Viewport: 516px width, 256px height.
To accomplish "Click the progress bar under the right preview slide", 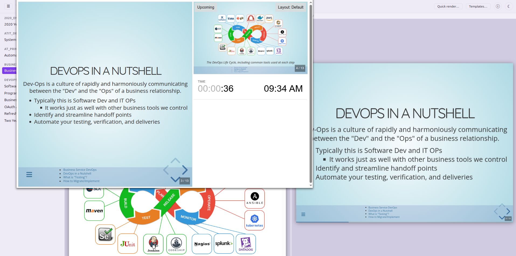I will [x=404, y=222].
